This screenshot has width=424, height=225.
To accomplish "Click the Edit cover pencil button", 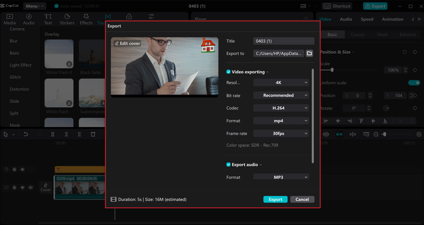I will 128,43.
